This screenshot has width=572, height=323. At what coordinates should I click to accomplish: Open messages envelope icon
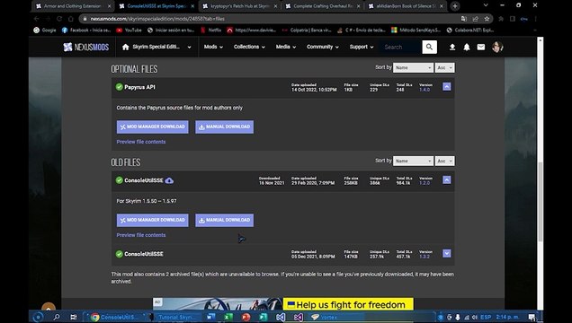481,47
